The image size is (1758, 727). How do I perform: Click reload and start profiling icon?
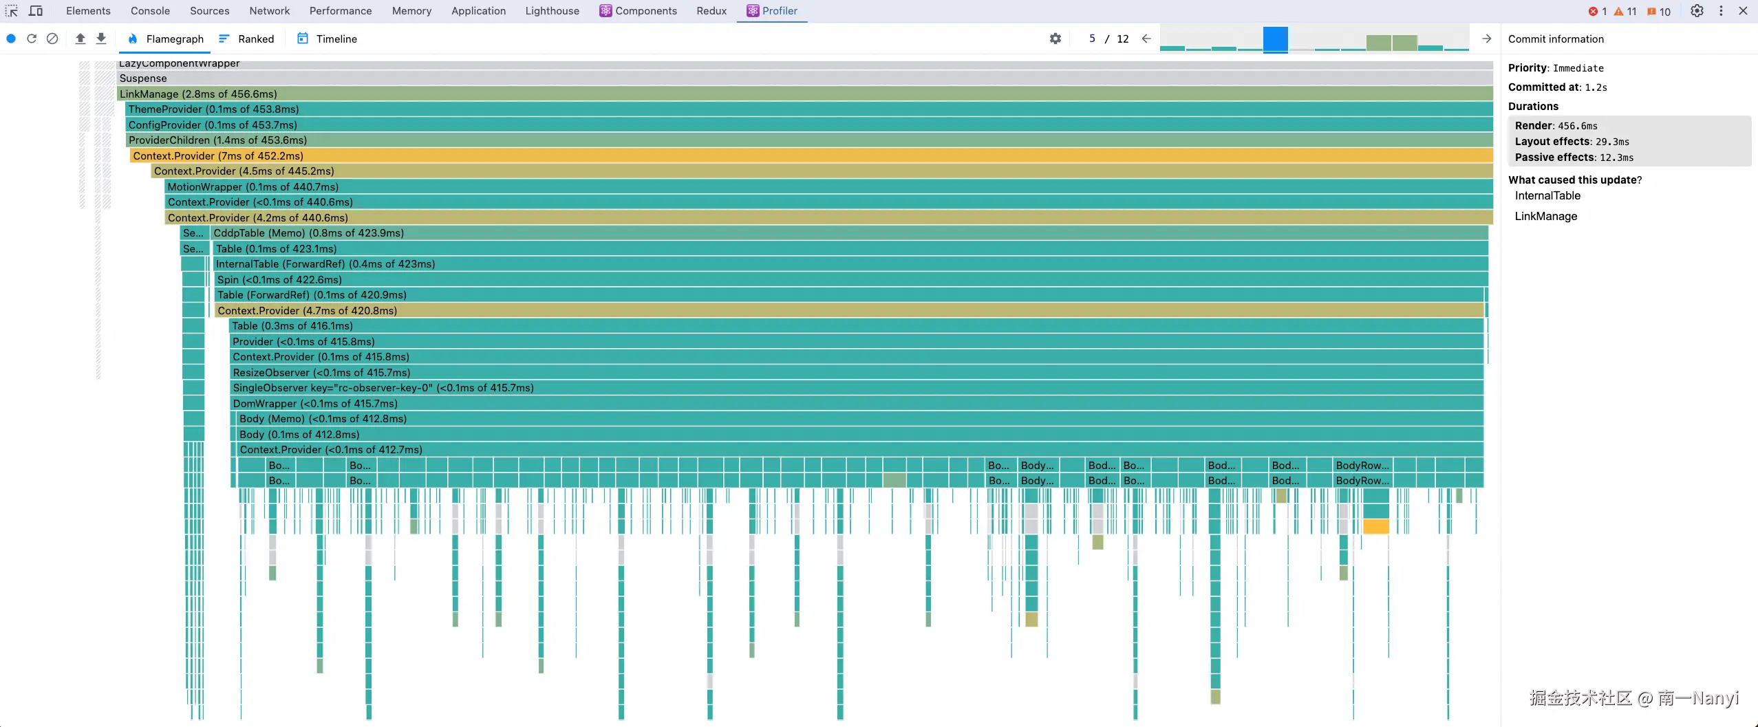[32, 39]
